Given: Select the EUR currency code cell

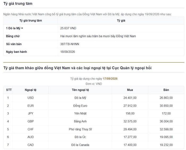Looking at the screenshot, I should point(31,106).
